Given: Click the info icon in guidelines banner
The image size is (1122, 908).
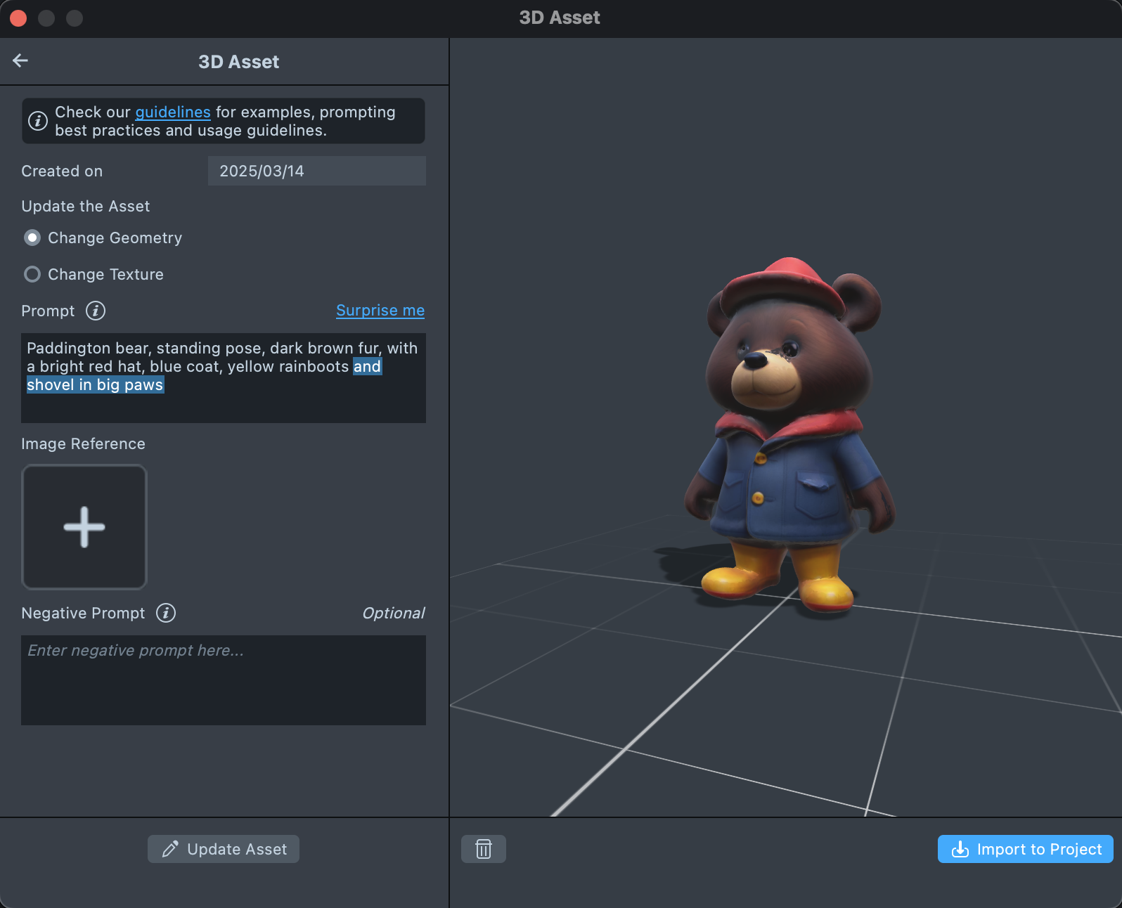Looking at the screenshot, I should tap(38, 121).
